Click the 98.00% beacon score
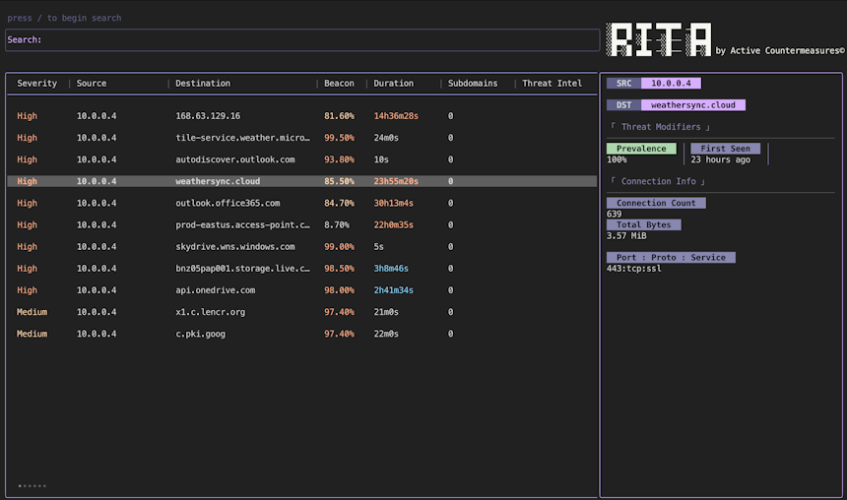The image size is (847, 500). tap(339, 290)
